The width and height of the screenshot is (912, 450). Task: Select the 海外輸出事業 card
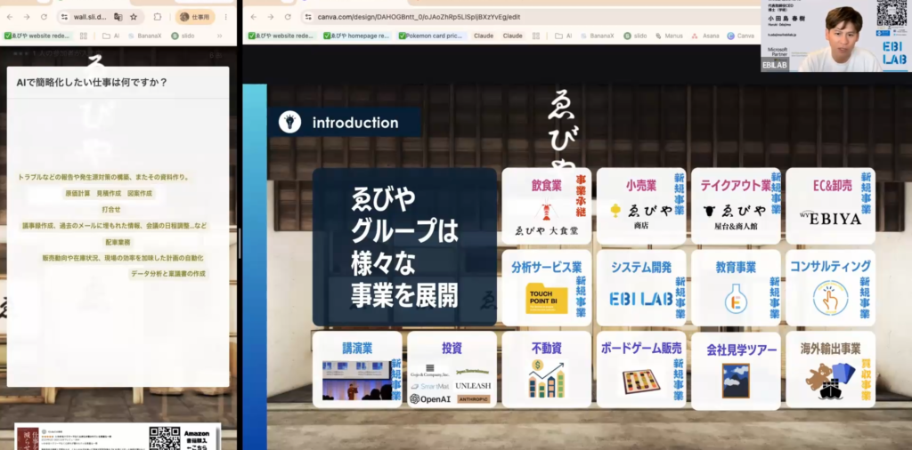click(x=830, y=369)
